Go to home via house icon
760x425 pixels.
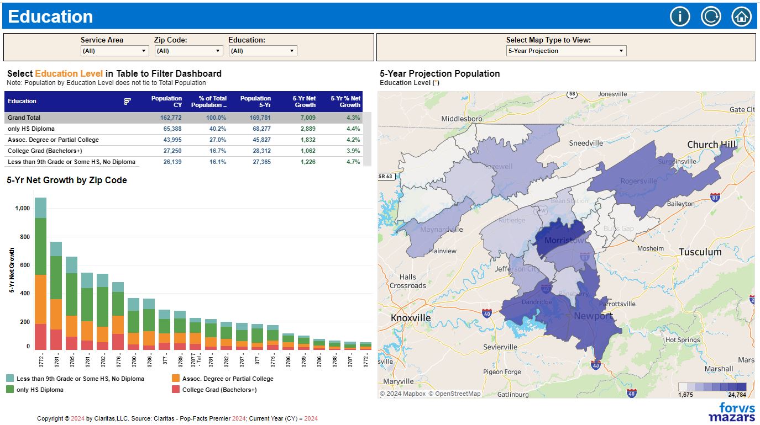click(x=741, y=17)
